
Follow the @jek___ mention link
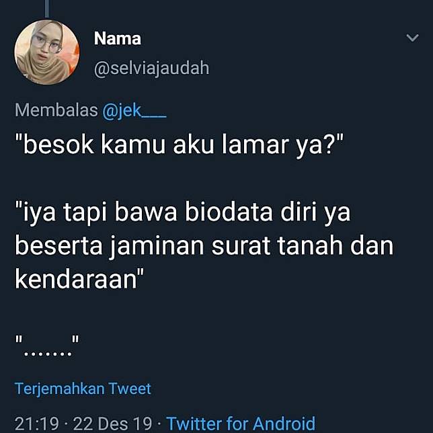[x=134, y=110]
